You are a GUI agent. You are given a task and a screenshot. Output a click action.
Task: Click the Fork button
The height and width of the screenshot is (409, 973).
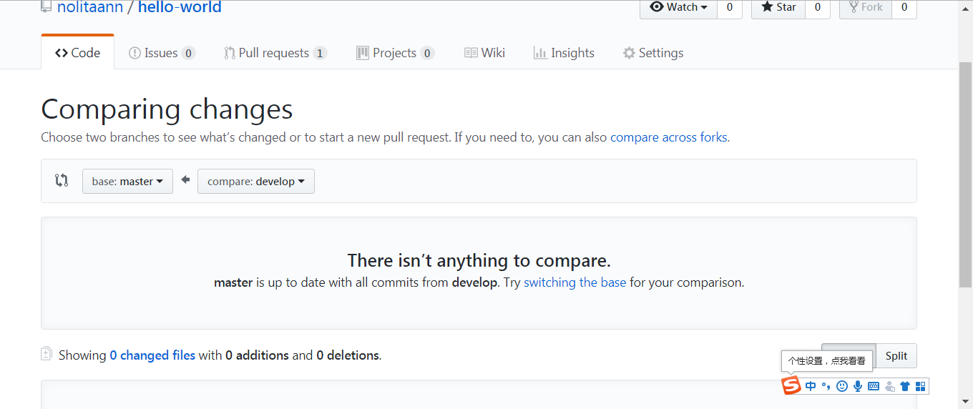[x=866, y=7]
